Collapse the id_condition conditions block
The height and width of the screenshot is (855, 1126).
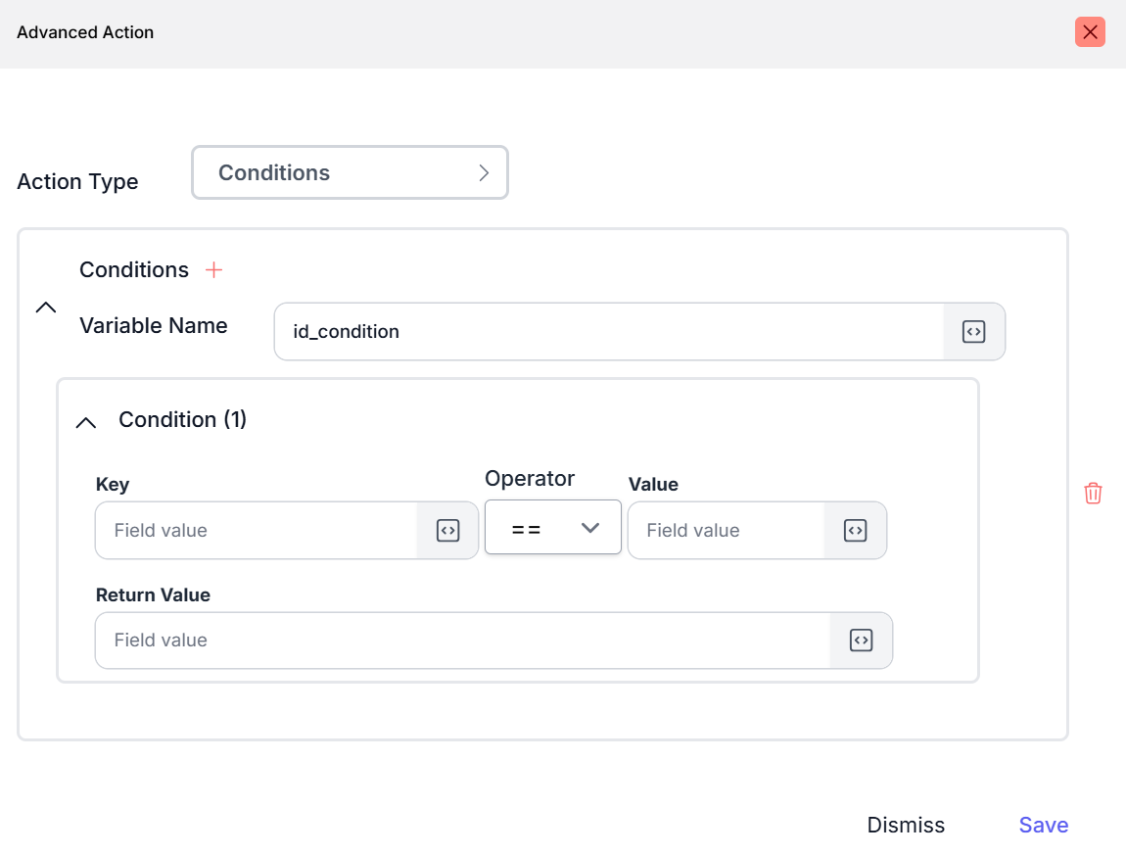pos(46,308)
